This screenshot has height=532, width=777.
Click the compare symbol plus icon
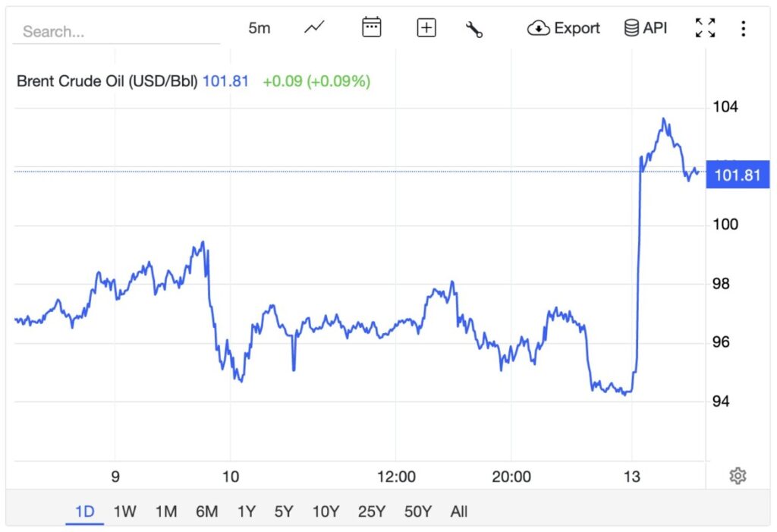426,27
